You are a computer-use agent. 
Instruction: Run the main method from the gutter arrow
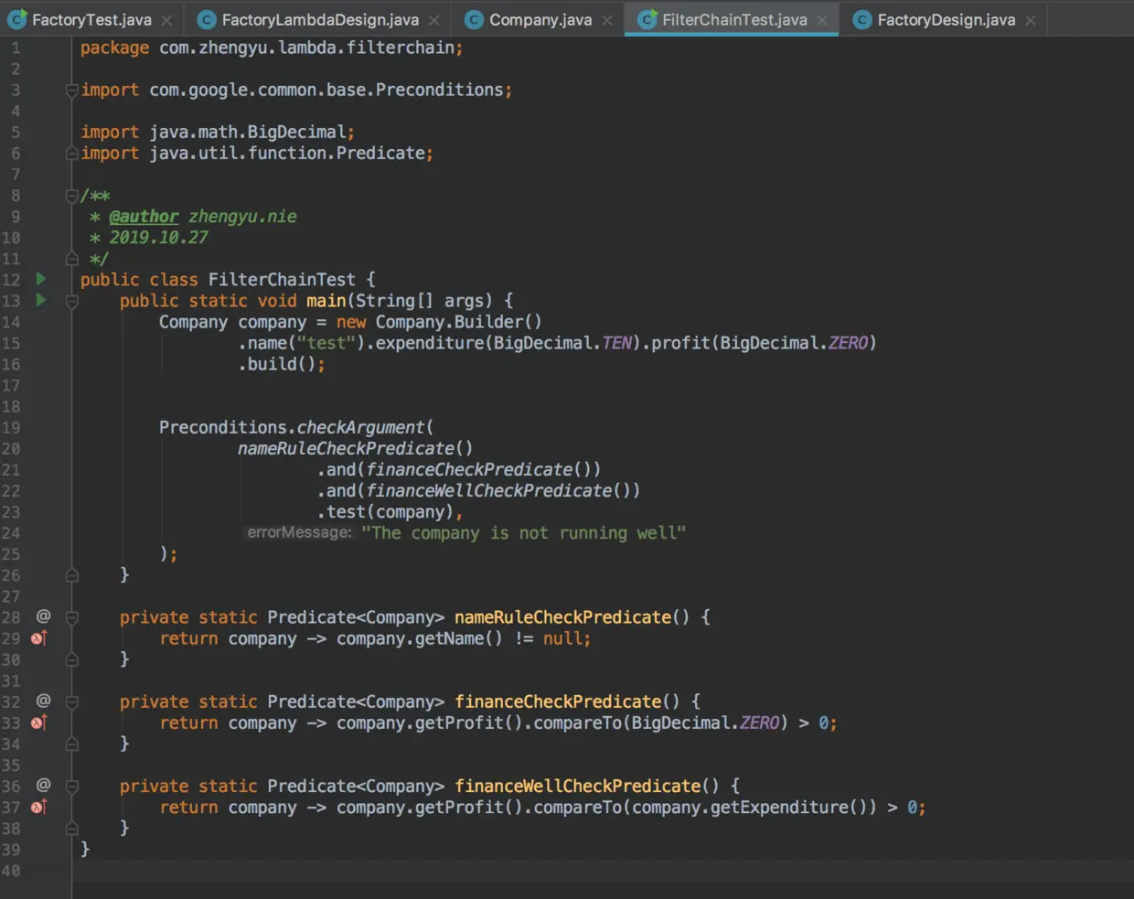(x=41, y=299)
